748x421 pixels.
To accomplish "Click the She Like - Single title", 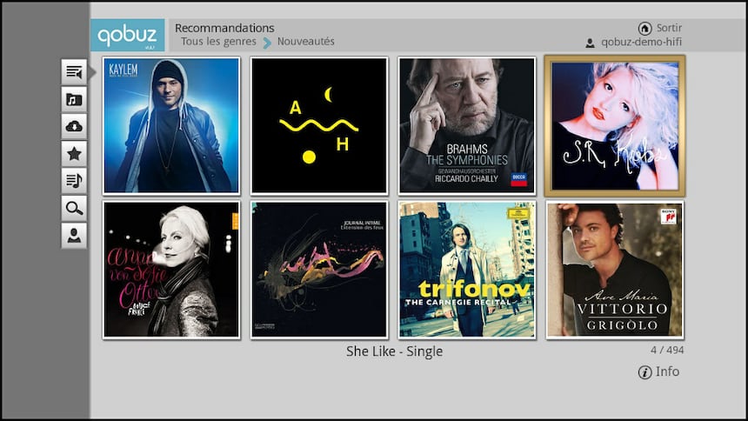I will tap(395, 351).
